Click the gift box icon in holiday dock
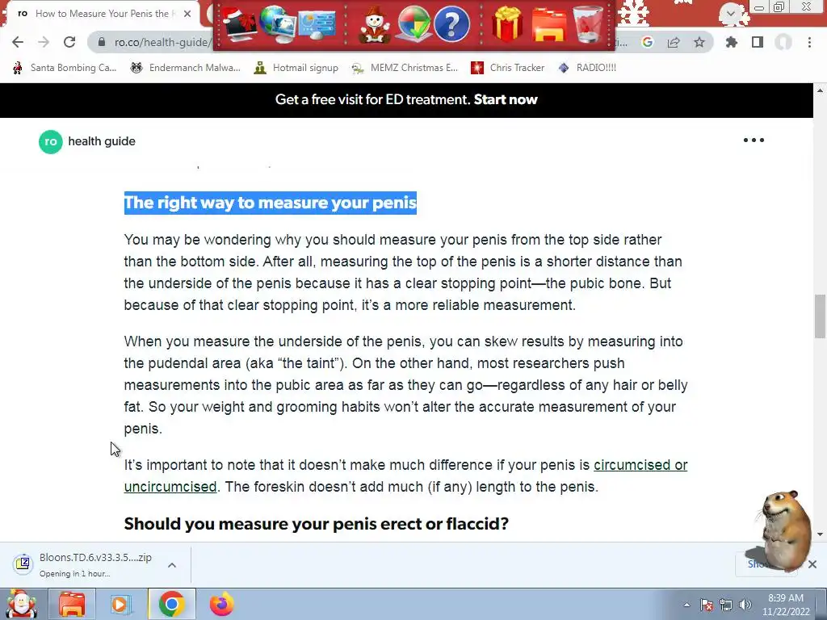827x620 pixels. tap(507, 23)
